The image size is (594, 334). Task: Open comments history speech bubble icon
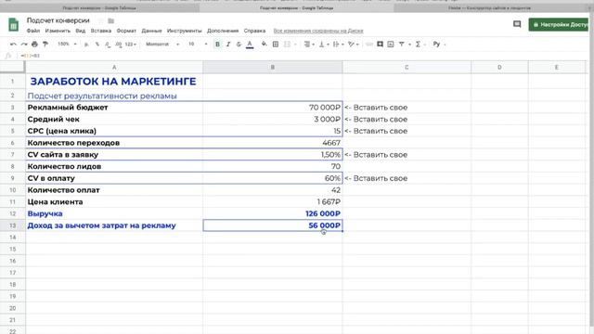(517, 24)
